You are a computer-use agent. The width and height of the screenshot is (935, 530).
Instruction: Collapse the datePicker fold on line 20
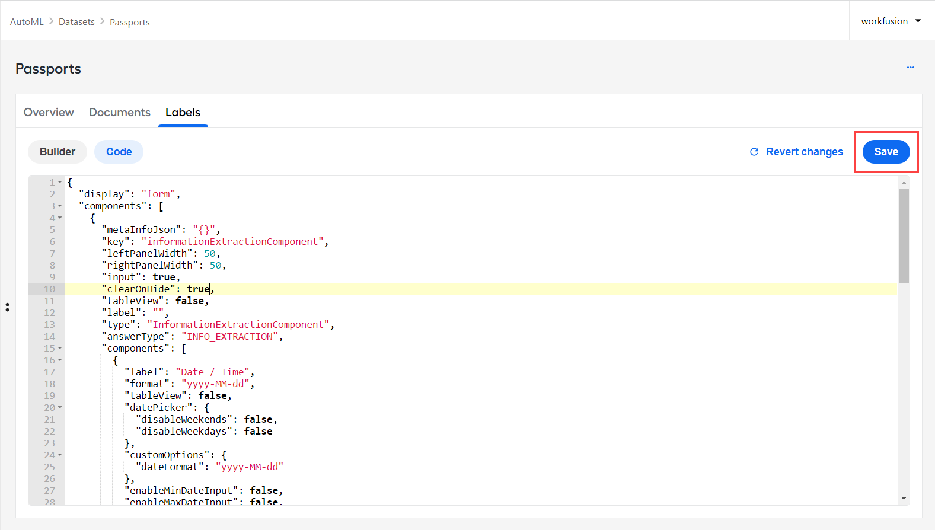coord(60,407)
